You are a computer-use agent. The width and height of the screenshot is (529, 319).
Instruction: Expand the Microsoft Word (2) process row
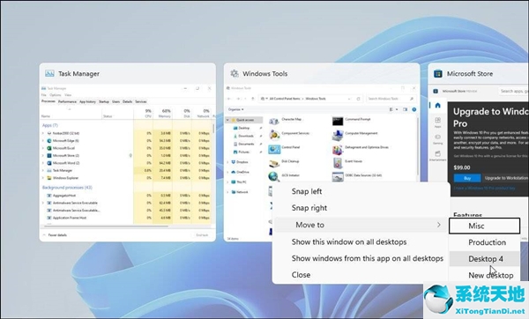[x=43, y=163]
